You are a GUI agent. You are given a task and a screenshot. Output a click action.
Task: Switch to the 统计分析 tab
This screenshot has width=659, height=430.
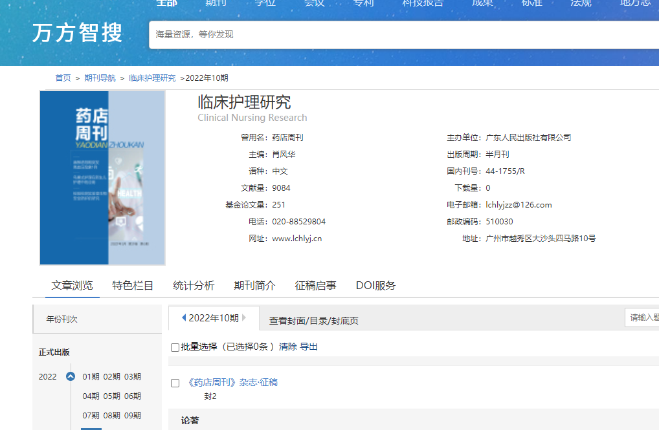(194, 285)
